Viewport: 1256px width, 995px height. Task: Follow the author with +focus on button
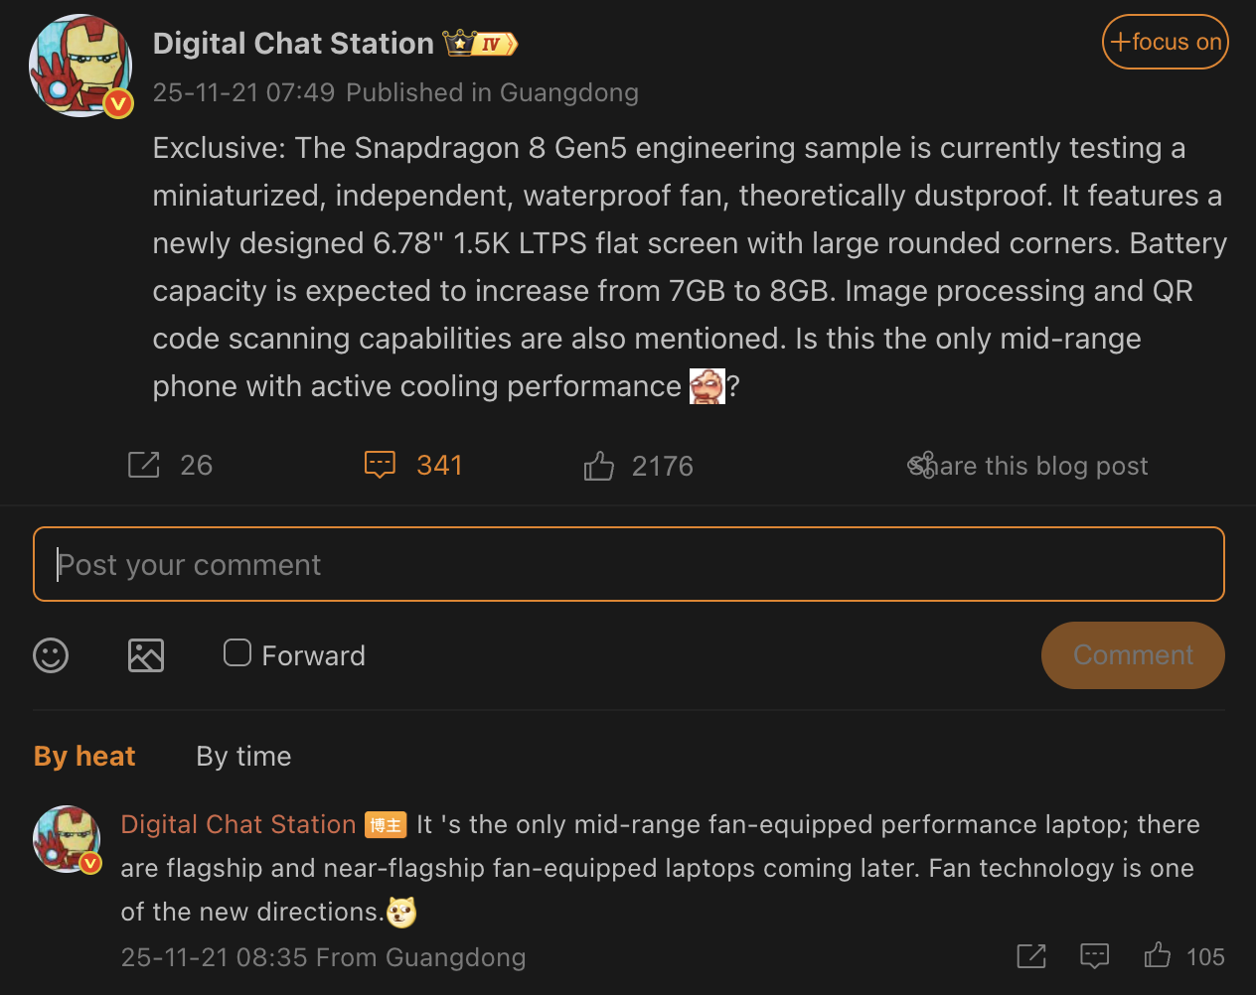[x=1165, y=42]
